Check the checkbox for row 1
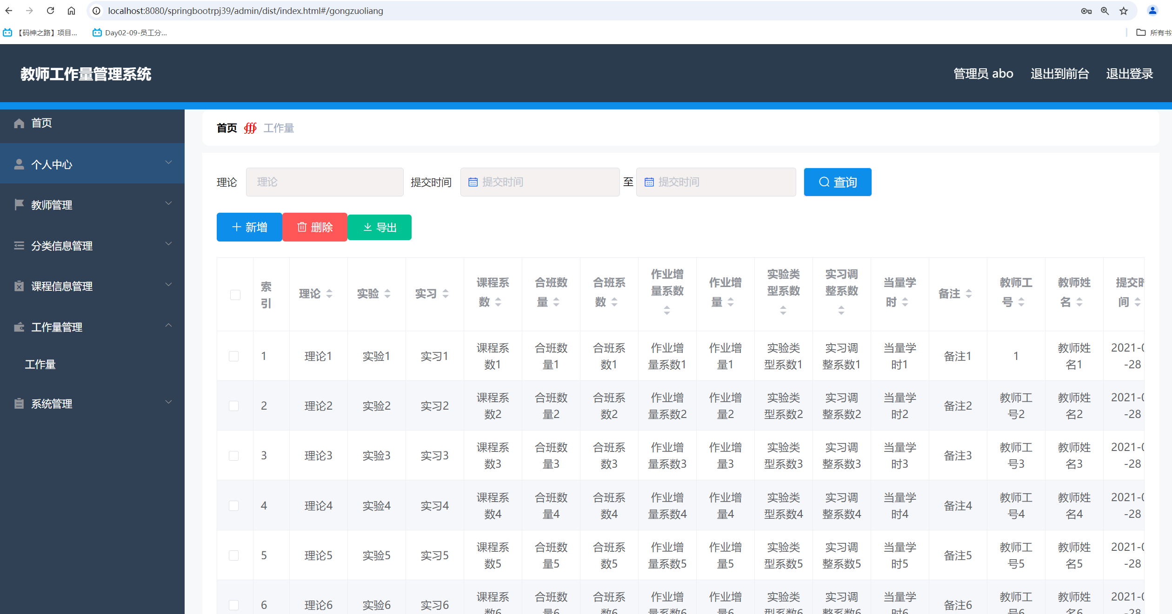 point(234,356)
